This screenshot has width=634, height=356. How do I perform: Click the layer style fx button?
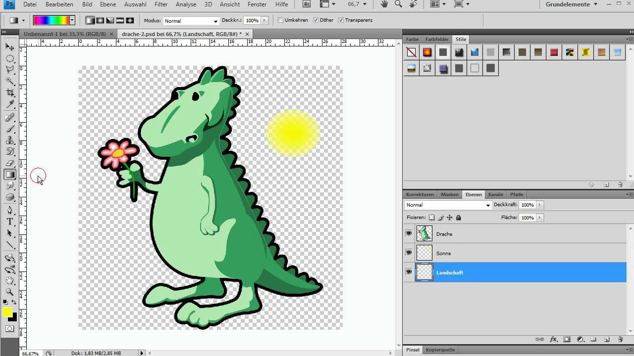[x=553, y=340]
